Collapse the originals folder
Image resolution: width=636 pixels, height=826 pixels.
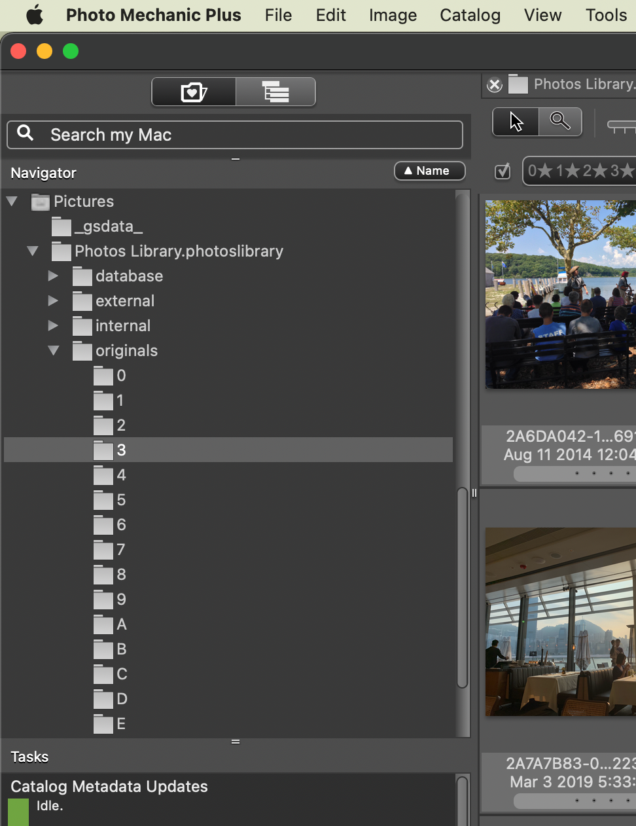pos(54,351)
